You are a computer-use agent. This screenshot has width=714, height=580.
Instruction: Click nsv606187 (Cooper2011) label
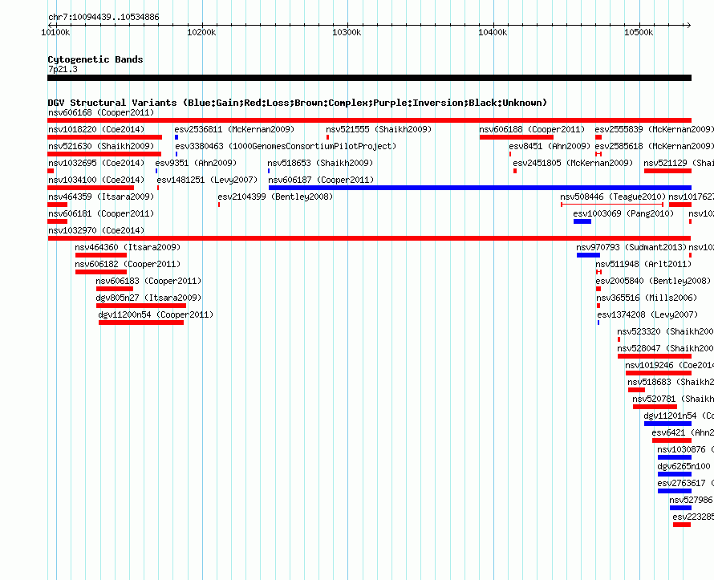click(x=321, y=180)
